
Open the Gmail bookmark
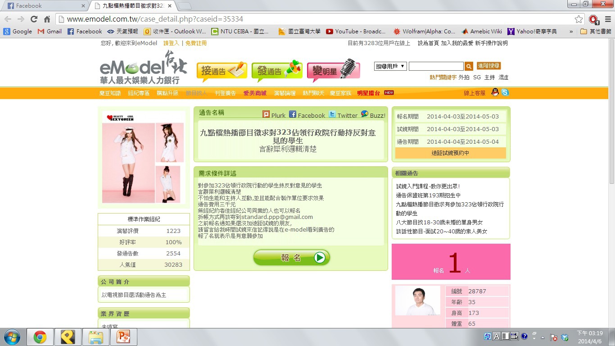[x=50, y=32]
